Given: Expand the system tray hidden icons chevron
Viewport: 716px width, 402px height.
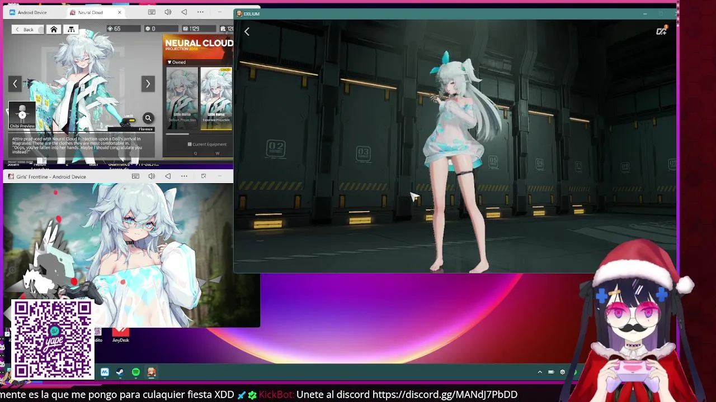Looking at the screenshot, I should pos(540,372).
